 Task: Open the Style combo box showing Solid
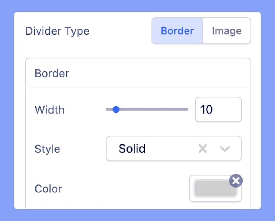tap(154, 149)
